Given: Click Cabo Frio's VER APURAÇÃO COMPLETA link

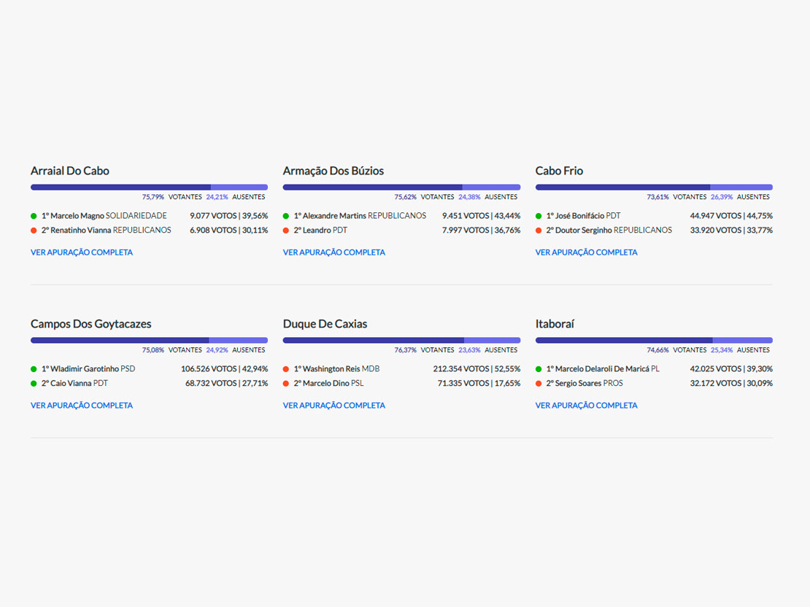Looking at the screenshot, I should 586,252.
